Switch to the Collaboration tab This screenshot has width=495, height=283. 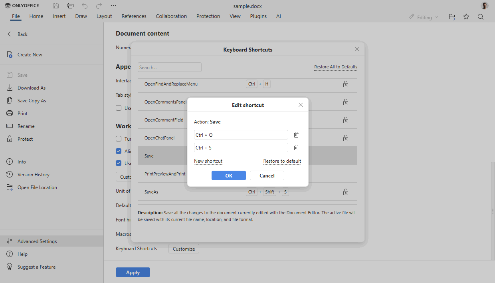171,16
